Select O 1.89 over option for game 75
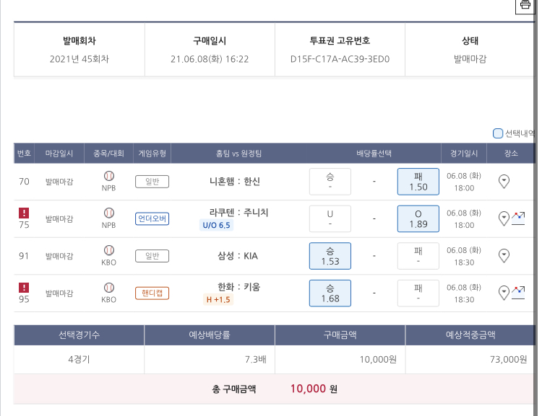542x416 pixels. 418,218
